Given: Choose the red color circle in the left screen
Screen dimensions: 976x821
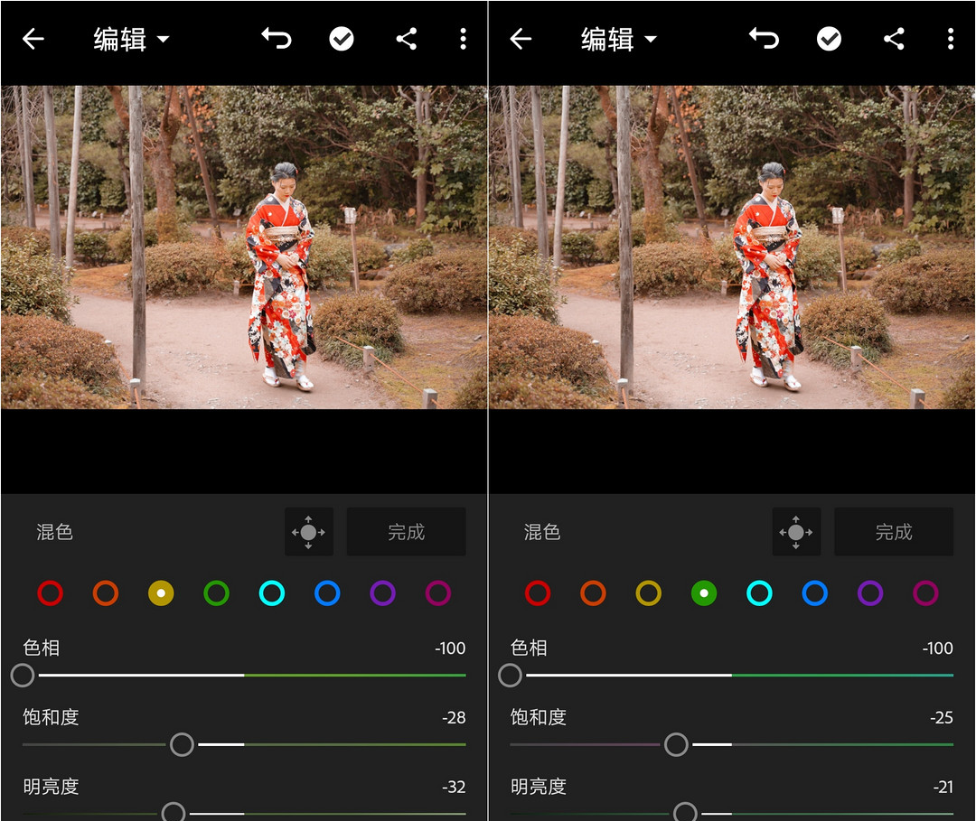Looking at the screenshot, I should point(50,593).
